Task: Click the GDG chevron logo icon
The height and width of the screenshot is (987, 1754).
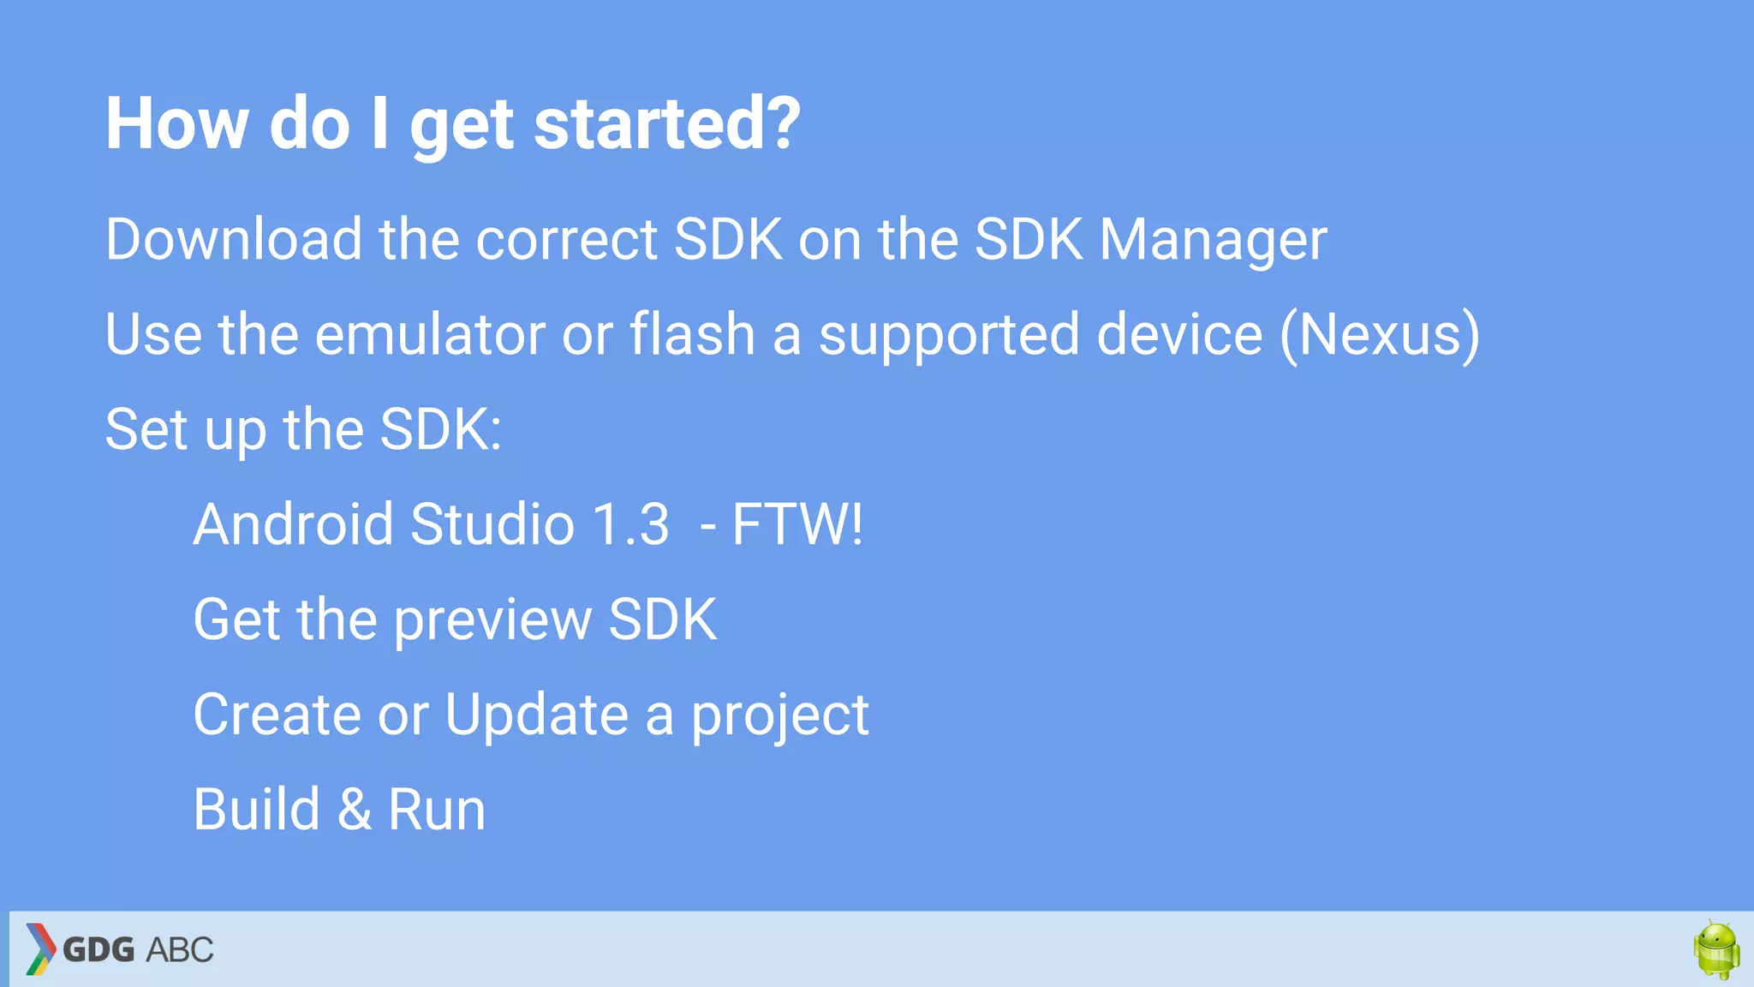Action: [40, 948]
